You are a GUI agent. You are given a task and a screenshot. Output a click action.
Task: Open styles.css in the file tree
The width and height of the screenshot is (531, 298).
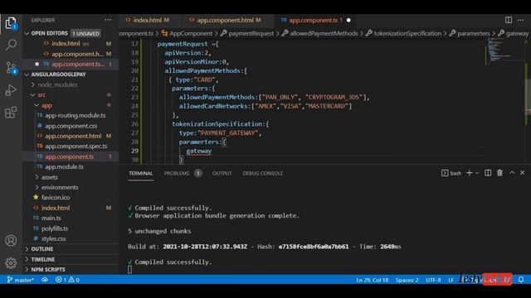click(x=53, y=238)
